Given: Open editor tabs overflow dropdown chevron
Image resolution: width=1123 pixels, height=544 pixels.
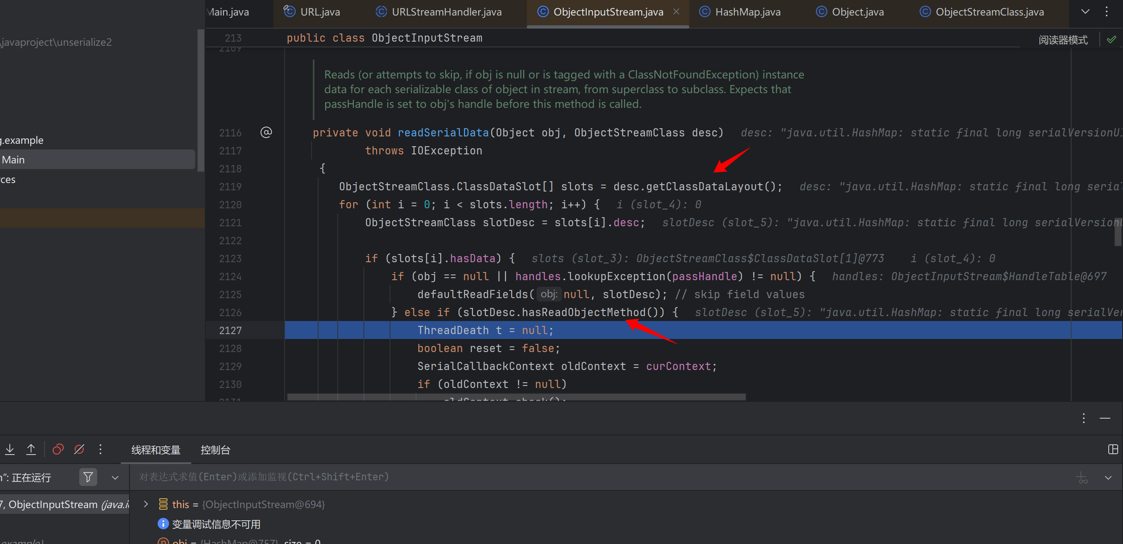Looking at the screenshot, I should [1085, 12].
